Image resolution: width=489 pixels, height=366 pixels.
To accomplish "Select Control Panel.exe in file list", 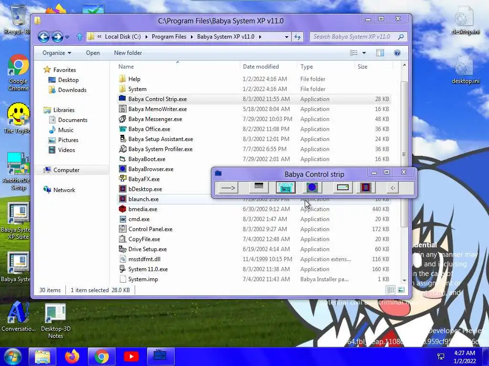I will (x=254, y=229).
